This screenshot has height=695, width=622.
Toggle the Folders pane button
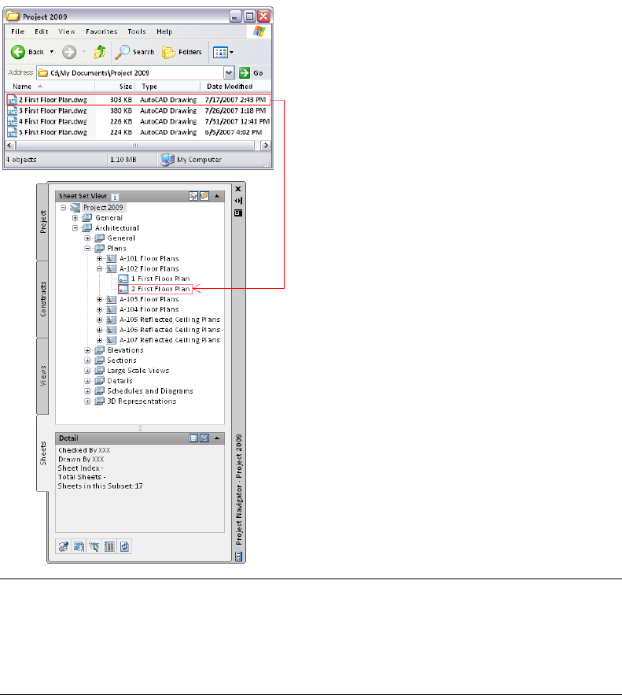click(182, 52)
